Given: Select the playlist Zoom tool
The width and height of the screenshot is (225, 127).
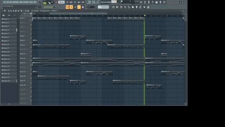Looking at the screenshot, I should (x=26, y=11).
